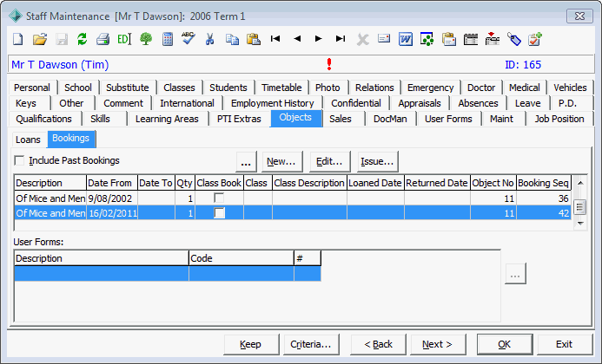Click the Open folder toolbar icon
This screenshot has height=364, width=602.
coord(40,39)
